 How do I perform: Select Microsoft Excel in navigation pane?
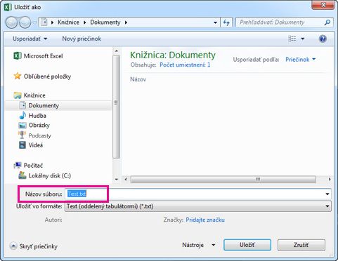coord(44,56)
